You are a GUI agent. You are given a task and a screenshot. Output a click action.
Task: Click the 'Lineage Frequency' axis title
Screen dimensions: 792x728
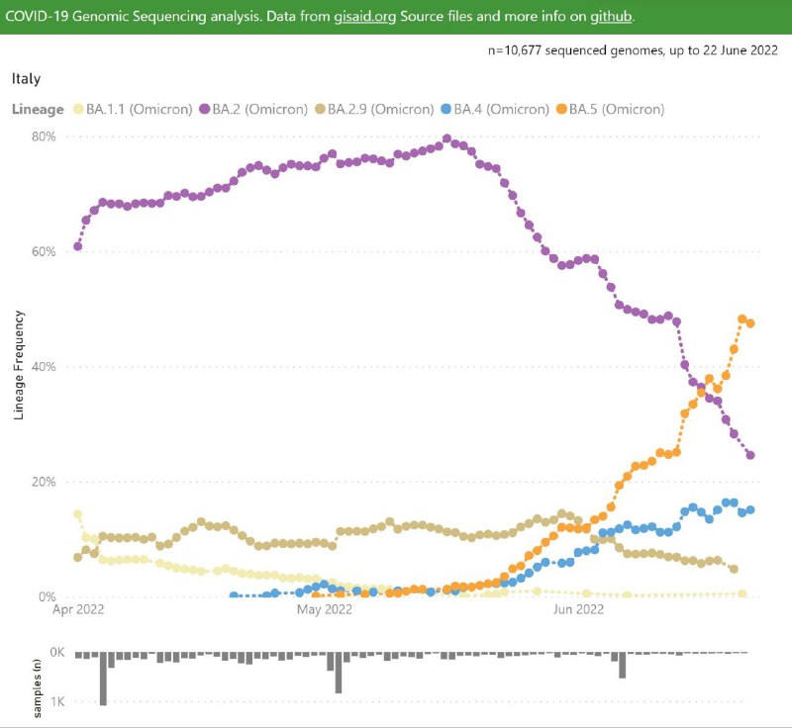click(x=19, y=365)
